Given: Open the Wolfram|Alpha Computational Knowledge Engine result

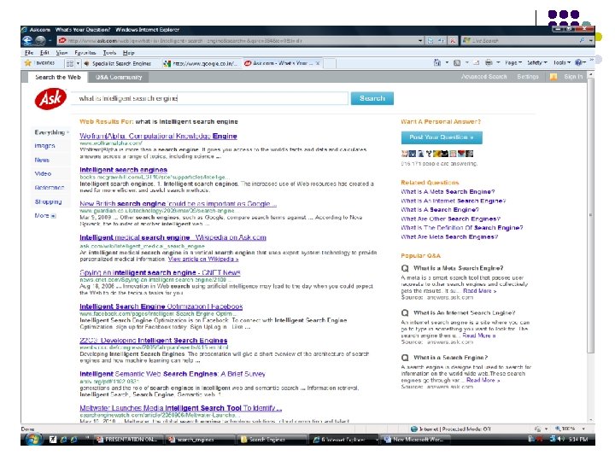Looking at the screenshot, I should (x=158, y=136).
